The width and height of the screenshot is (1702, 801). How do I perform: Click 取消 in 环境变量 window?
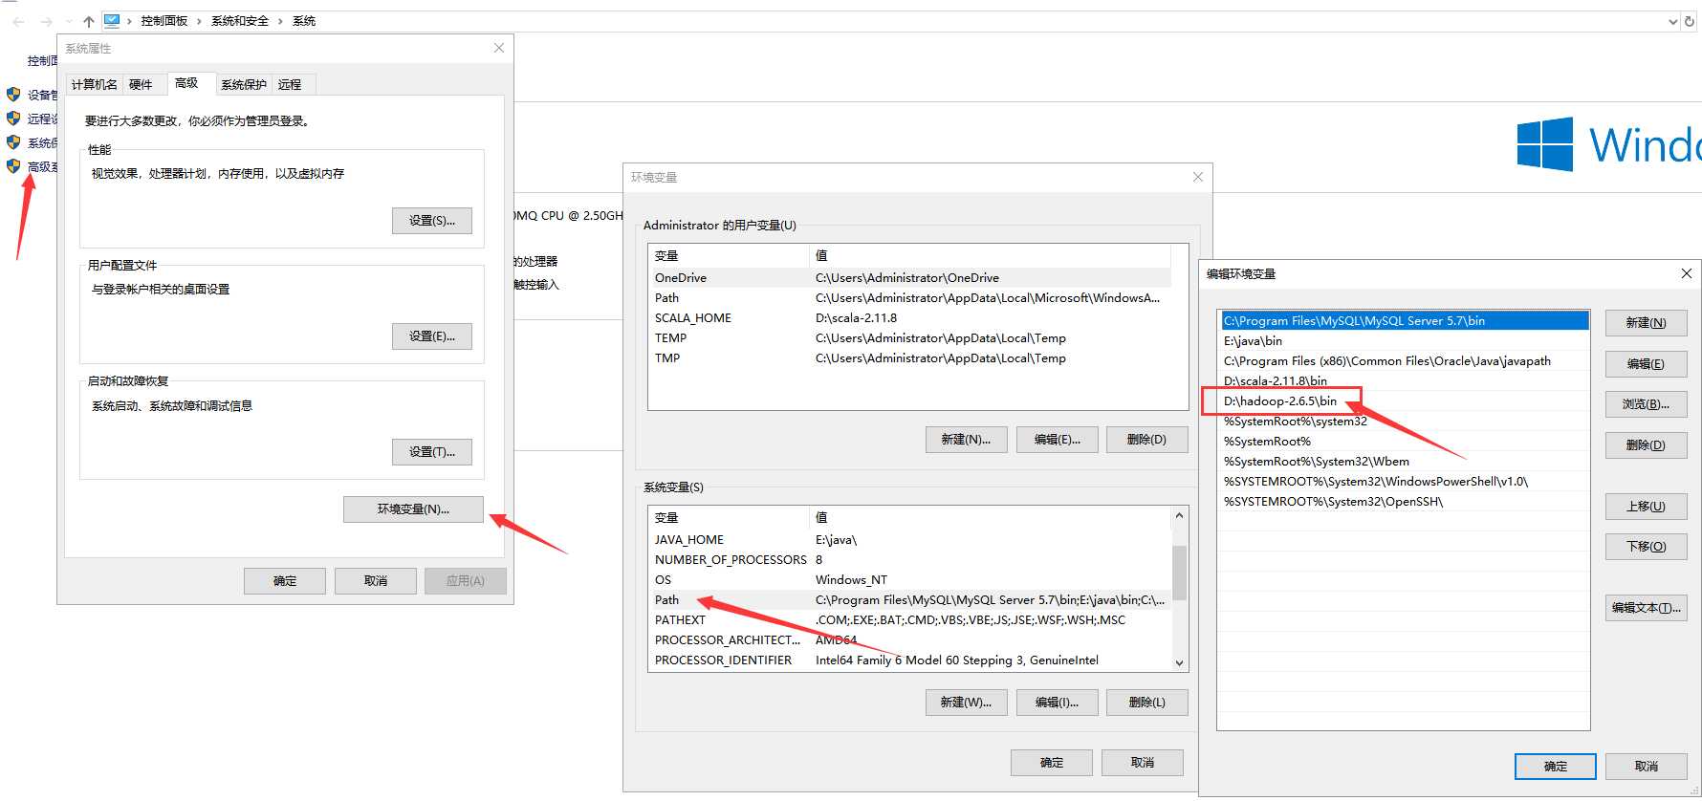pos(1143,763)
